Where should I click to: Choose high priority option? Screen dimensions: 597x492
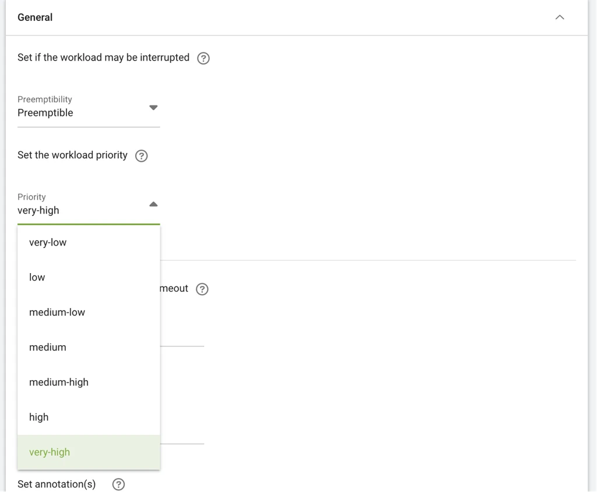click(89, 417)
